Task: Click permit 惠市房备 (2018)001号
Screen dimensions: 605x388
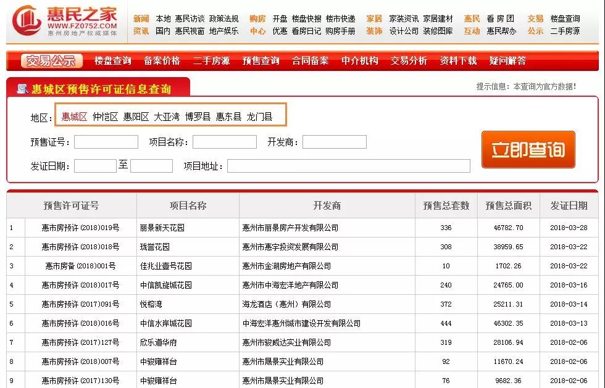Action: [x=81, y=266]
